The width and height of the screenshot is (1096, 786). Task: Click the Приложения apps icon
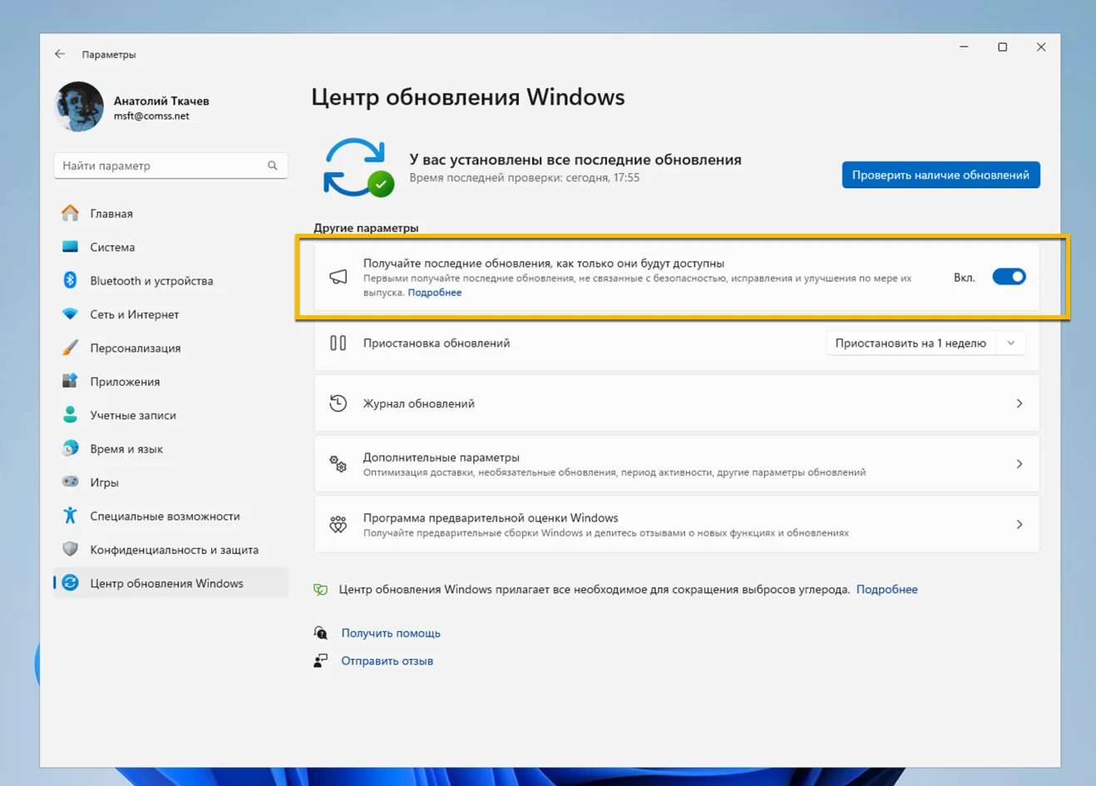(x=71, y=381)
